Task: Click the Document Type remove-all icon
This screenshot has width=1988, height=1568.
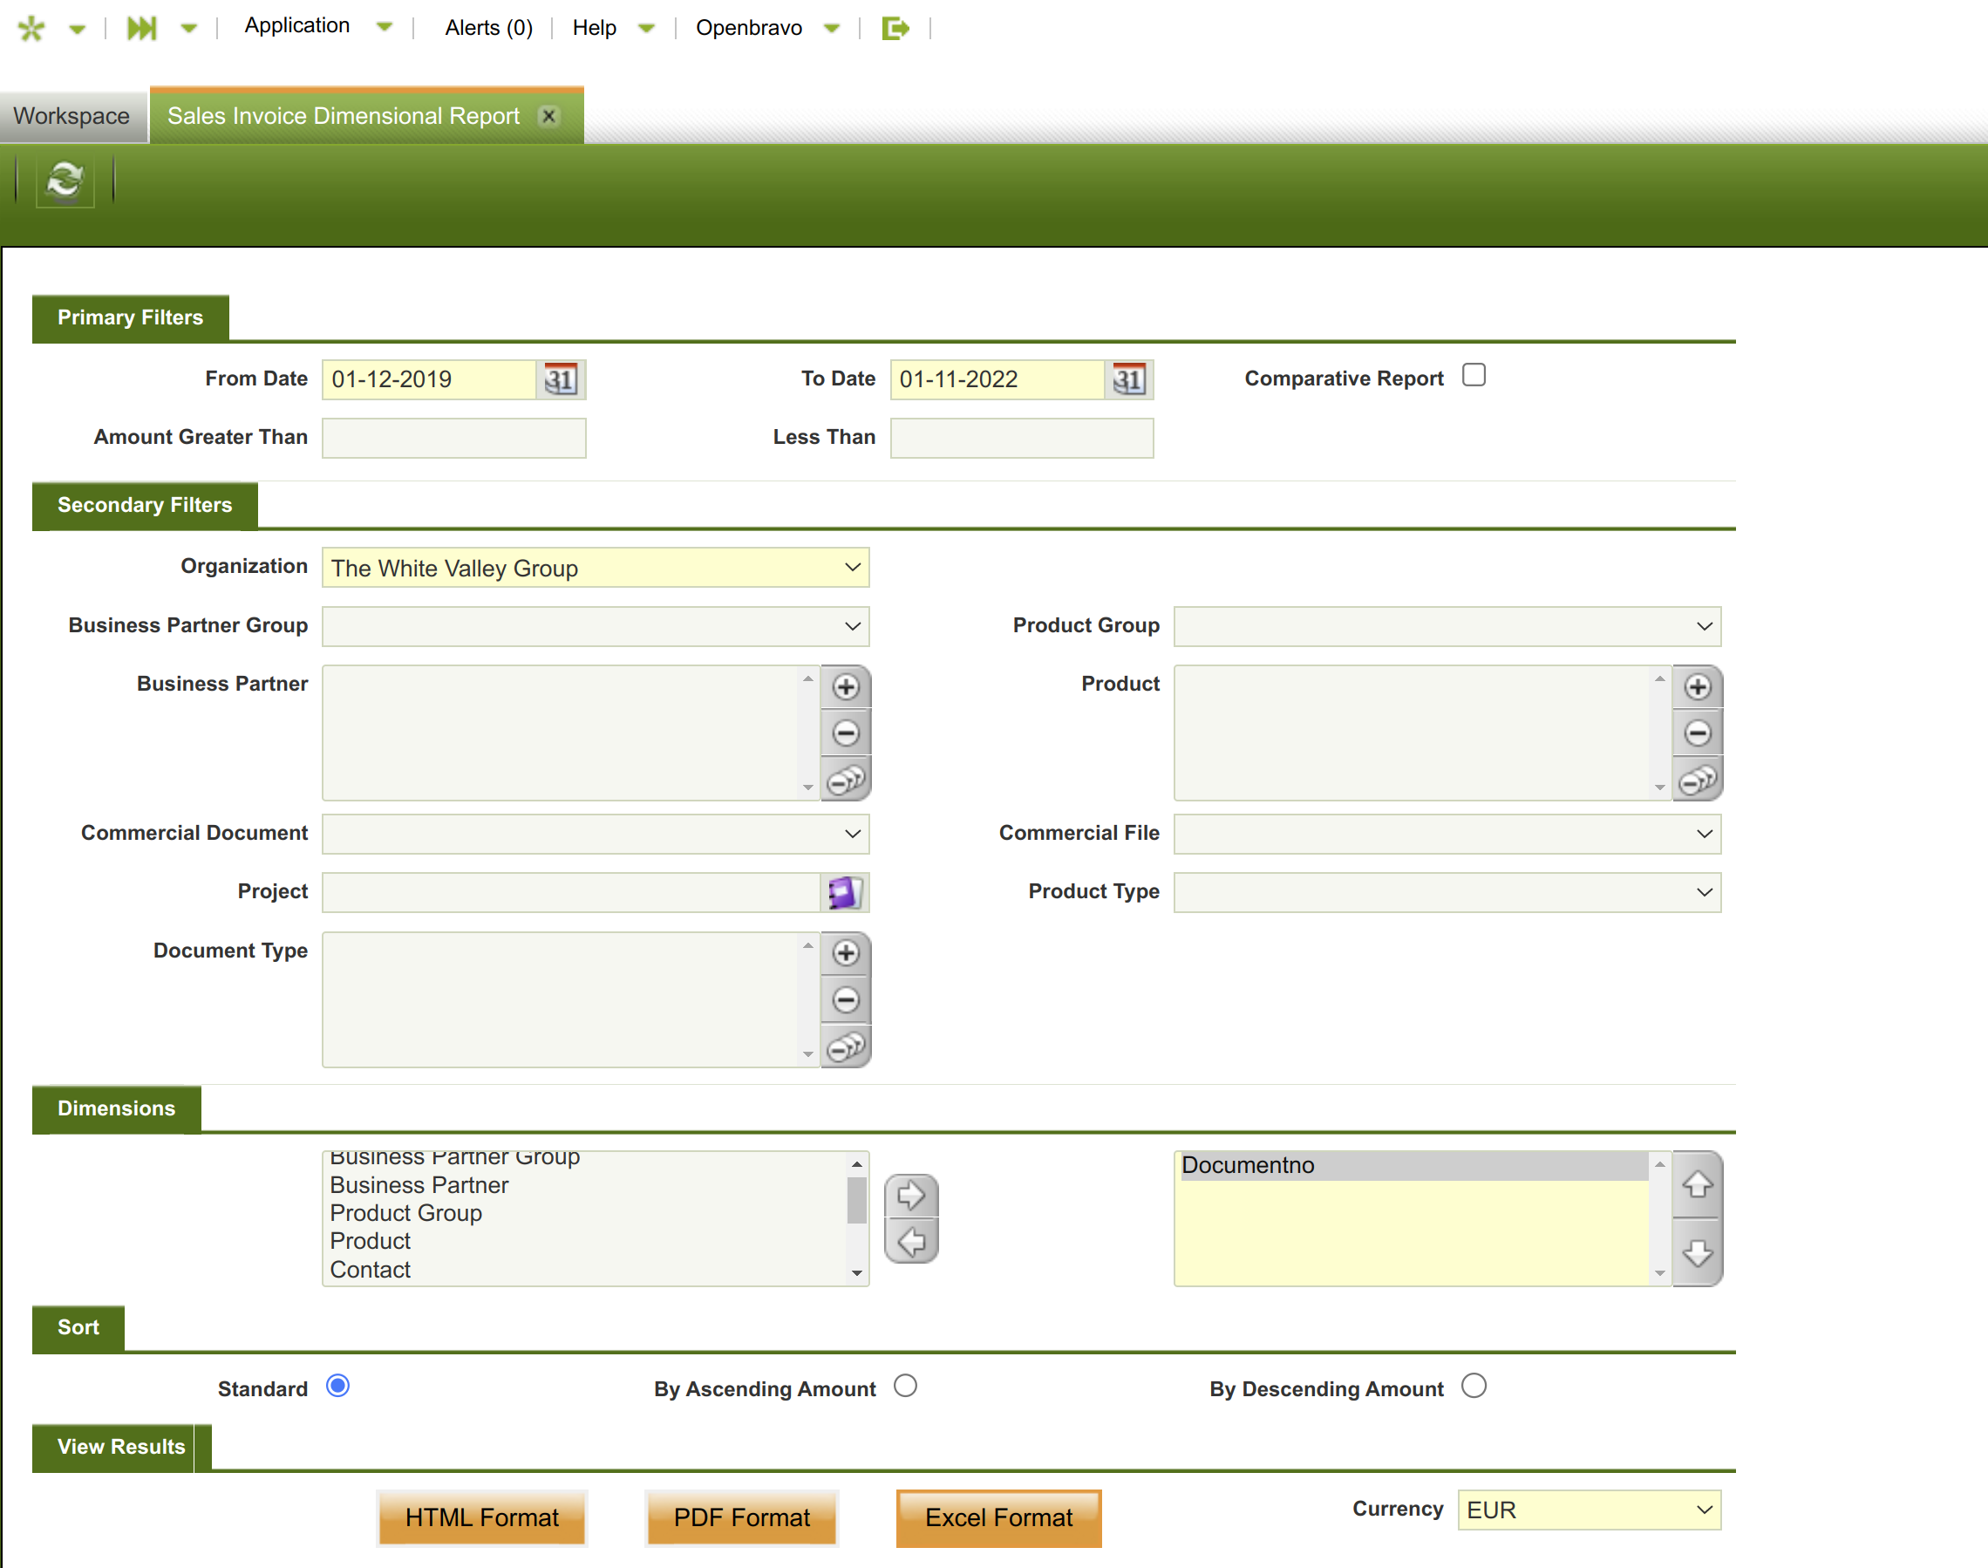Action: point(845,1046)
